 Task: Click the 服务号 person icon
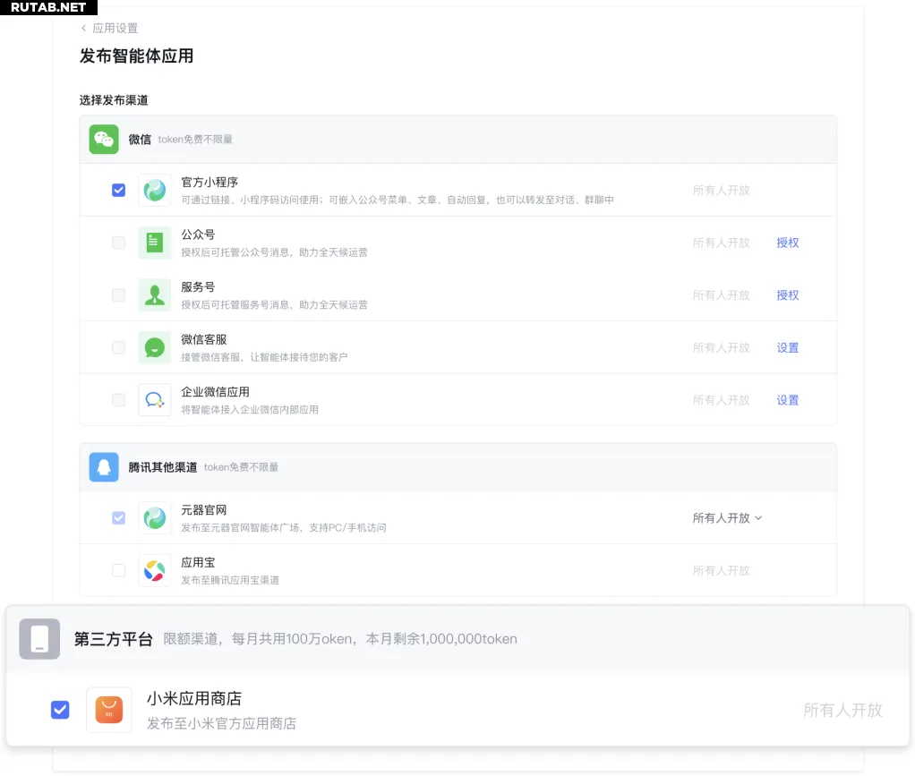click(155, 295)
